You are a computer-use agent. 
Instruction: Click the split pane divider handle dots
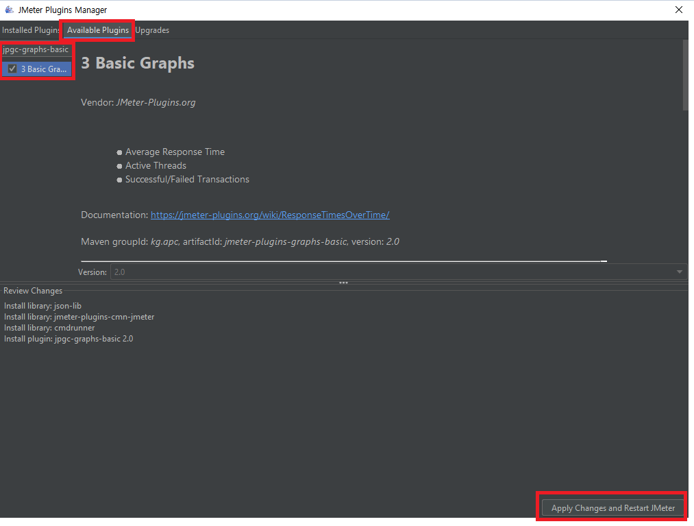pyautogui.click(x=343, y=283)
